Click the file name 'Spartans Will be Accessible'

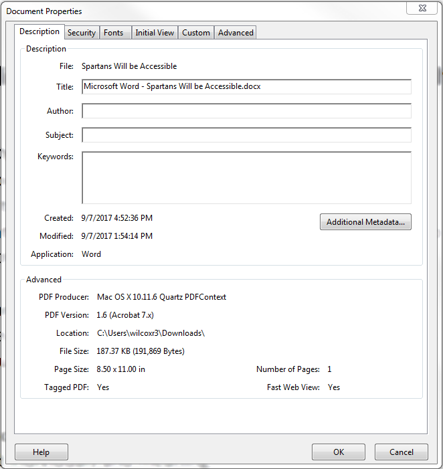129,66
